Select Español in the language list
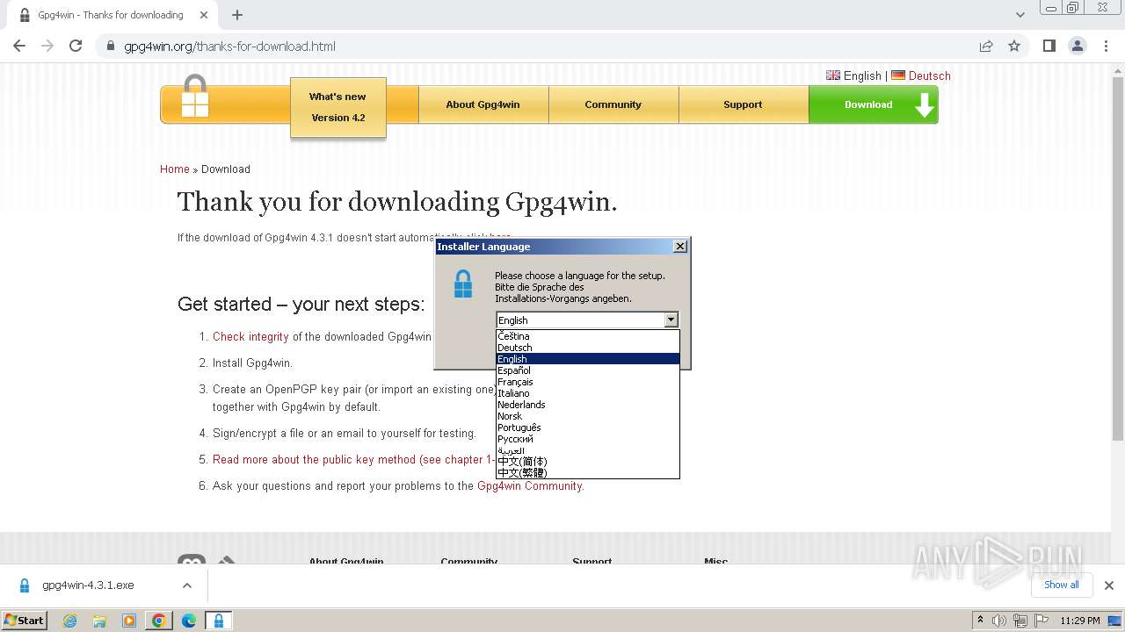 coord(588,370)
